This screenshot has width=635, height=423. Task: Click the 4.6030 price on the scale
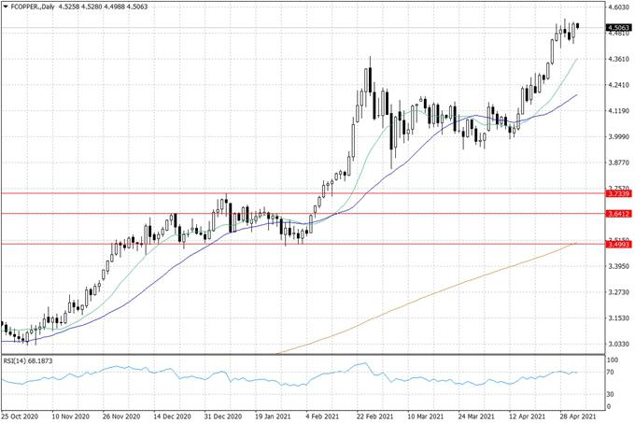point(617,7)
